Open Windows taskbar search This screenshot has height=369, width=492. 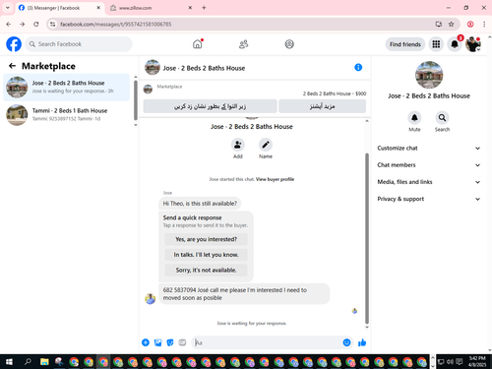28,362
